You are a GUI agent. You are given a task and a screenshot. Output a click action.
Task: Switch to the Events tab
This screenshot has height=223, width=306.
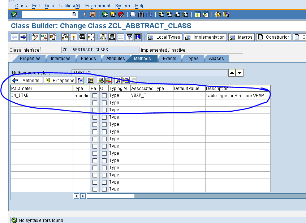point(169,59)
